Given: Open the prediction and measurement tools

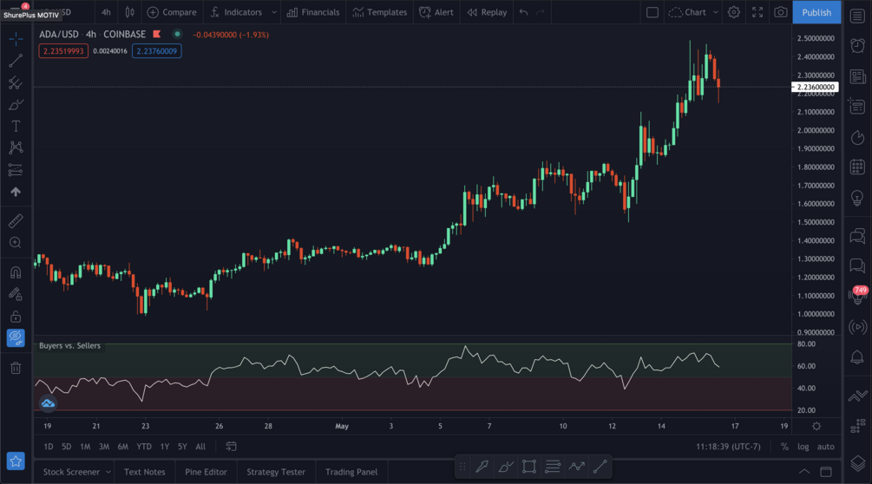Looking at the screenshot, I should [x=16, y=169].
